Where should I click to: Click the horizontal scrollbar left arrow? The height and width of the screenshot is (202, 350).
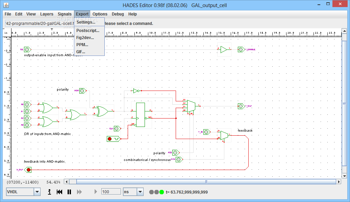[67, 182]
